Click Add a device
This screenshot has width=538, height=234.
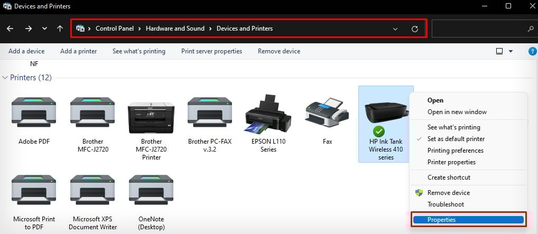click(x=26, y=51)
